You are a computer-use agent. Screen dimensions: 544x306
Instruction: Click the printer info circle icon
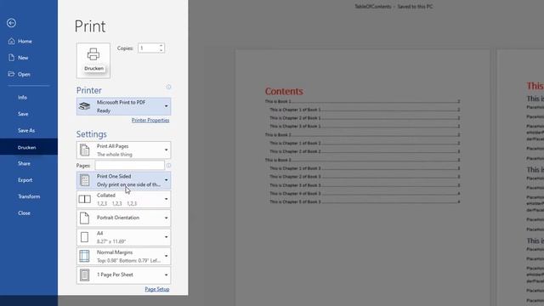pyautogui.click(x=168, y=87)
